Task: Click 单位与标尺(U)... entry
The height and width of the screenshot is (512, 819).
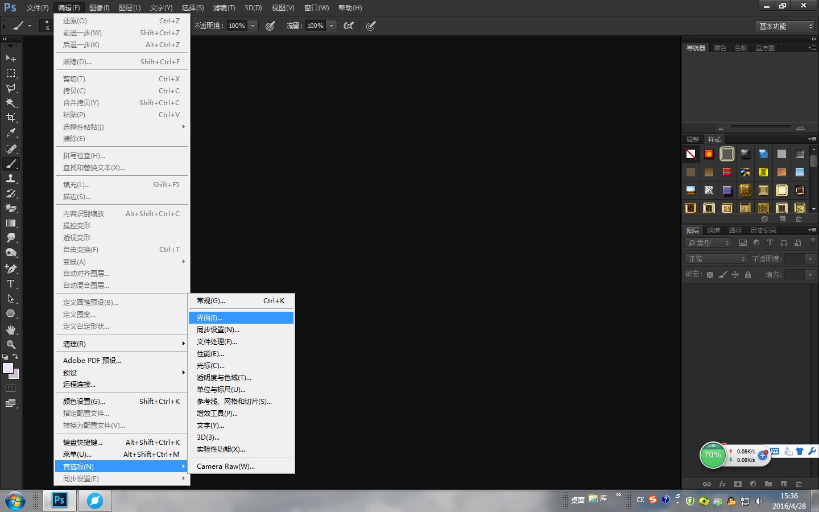Action: [x=241, y=389]
